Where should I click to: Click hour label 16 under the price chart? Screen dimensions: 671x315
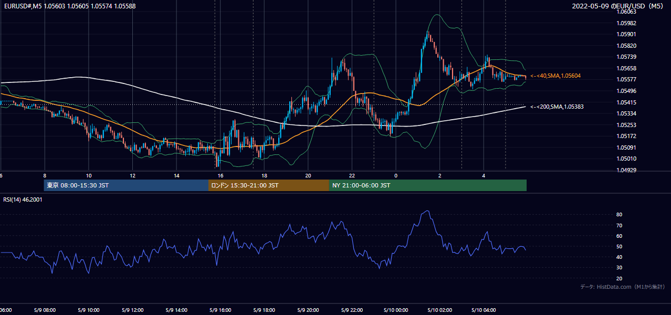pos(221,175)
